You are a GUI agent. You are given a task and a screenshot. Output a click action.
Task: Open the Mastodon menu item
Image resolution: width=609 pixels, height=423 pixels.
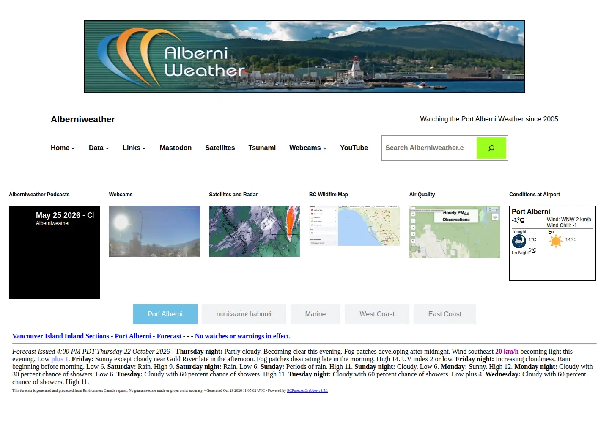pos(176,148)
